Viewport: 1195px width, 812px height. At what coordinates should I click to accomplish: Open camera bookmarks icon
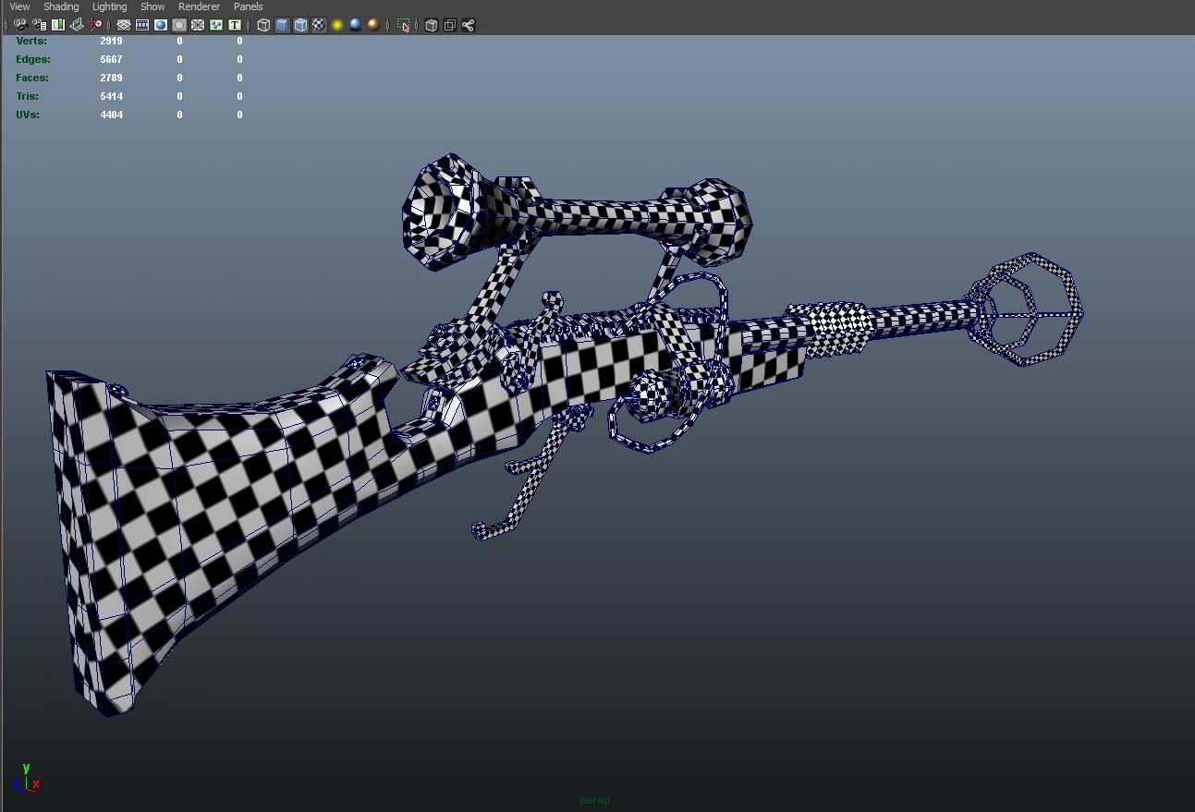tap(58, 25)
